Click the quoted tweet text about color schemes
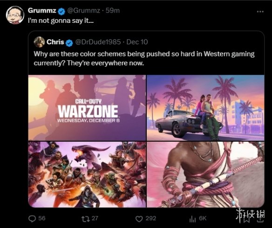The image size is (272, 228). point(144,58)
